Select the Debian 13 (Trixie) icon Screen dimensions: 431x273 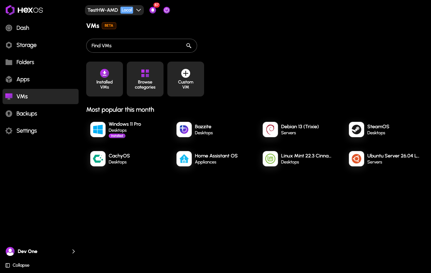coord(270,130)
